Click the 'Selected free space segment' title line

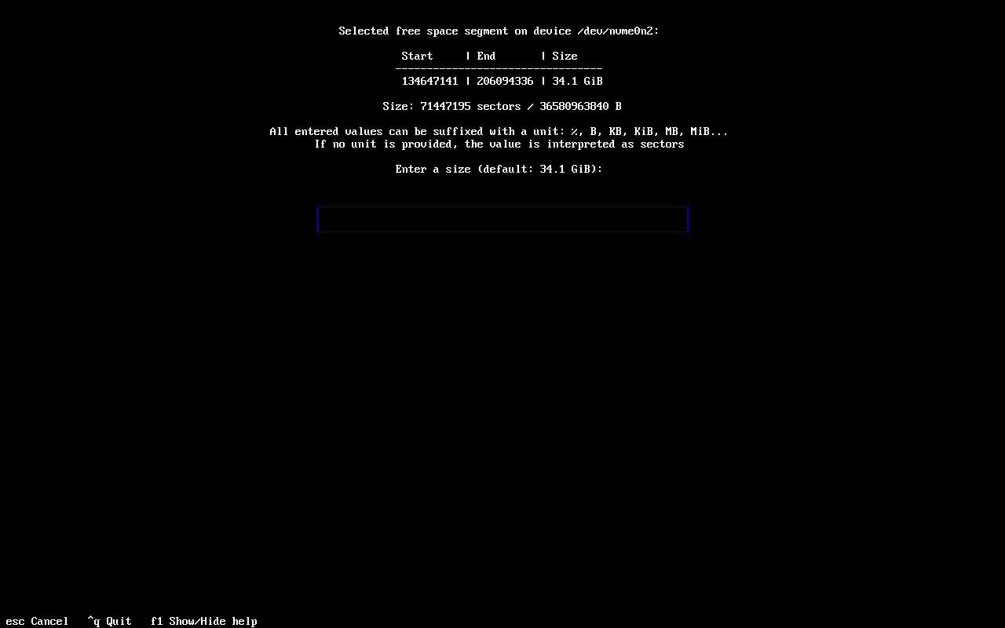[x=499, y=31]
